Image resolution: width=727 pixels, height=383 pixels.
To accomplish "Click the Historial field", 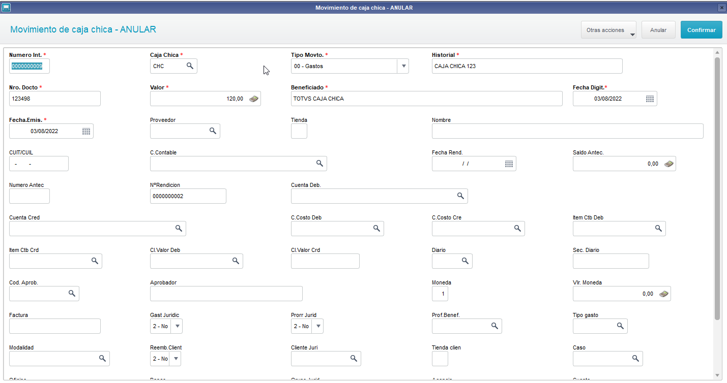I will 527,66.
